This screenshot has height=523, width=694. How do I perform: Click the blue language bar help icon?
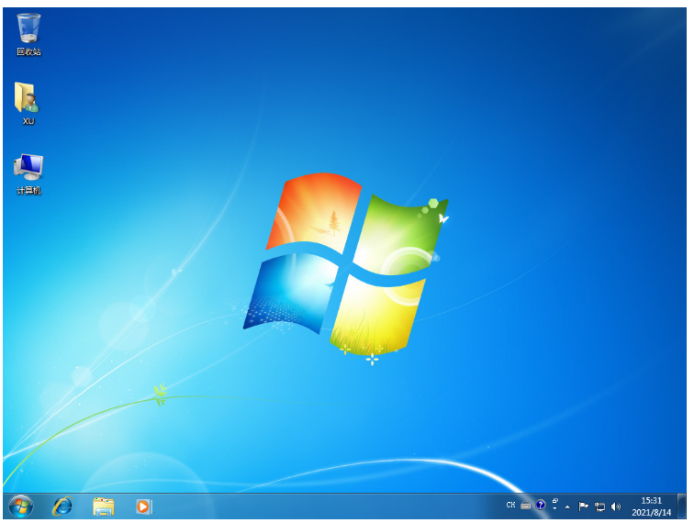(541, 506)
